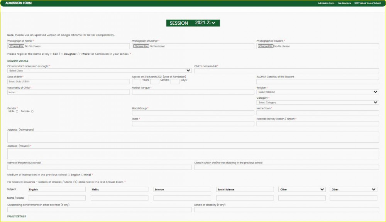Select the Daughter radio button
The image size is (386, 222).
62,54
